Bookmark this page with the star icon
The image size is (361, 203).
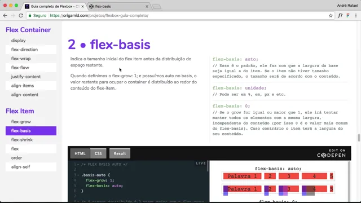(331, 16)
